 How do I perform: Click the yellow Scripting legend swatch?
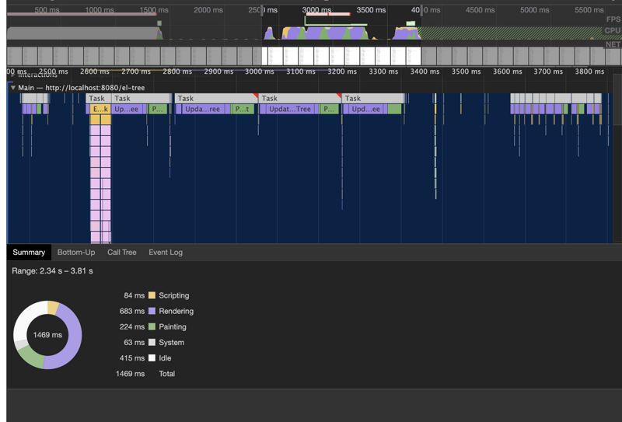(152, 296)
